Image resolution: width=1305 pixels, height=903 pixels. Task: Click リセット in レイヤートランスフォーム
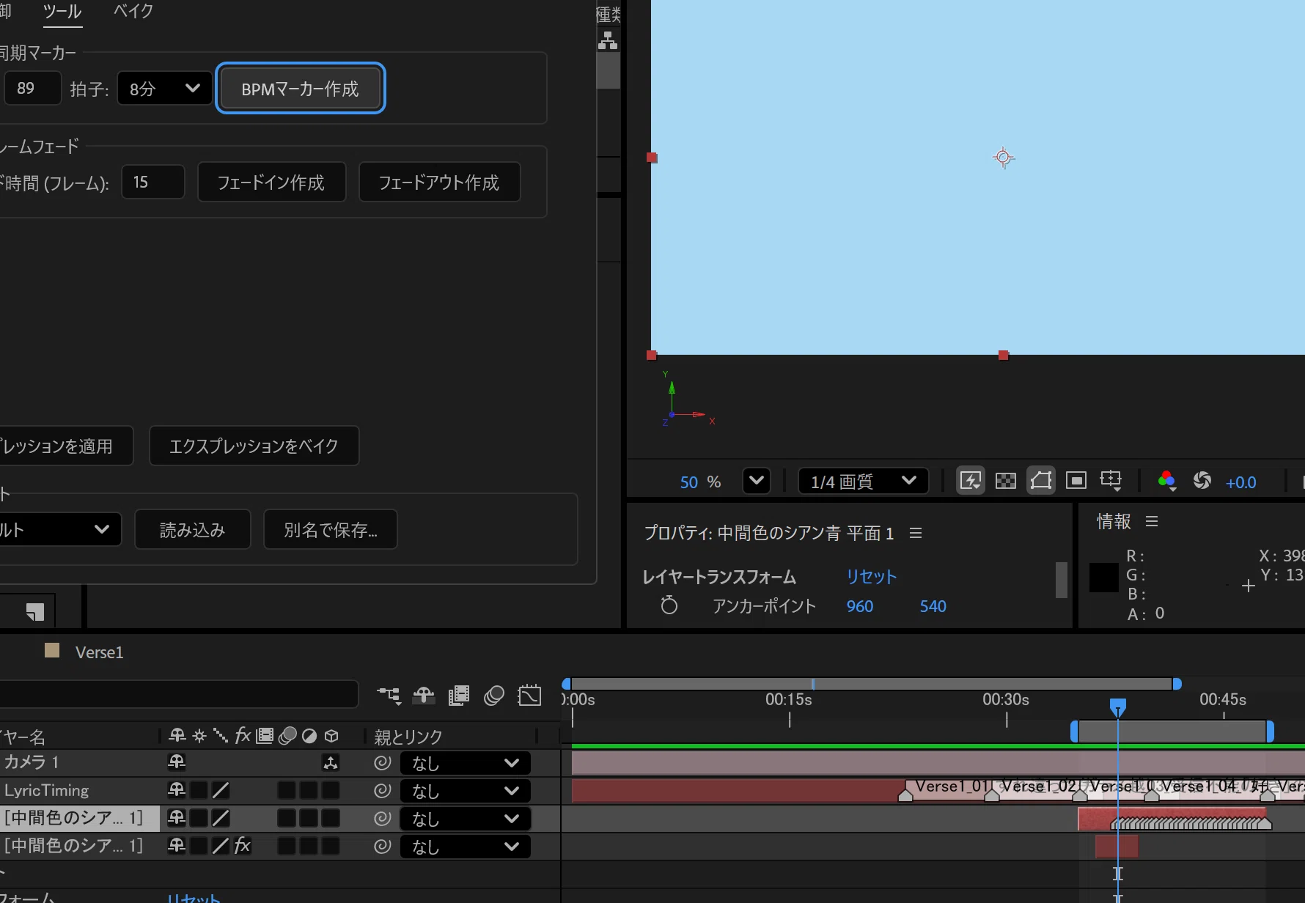click(871, 577)
